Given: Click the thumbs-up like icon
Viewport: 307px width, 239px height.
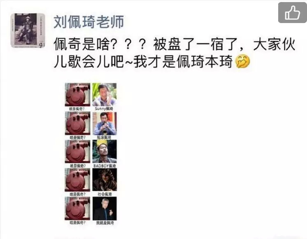Looking at the screenshot, I should coord(293,12).
